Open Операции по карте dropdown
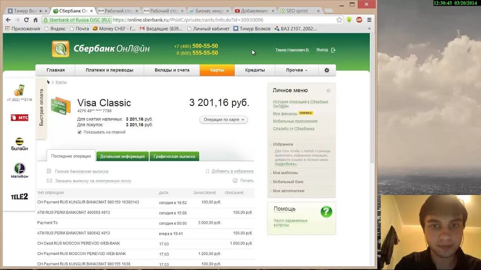 [x=224, y=120]
